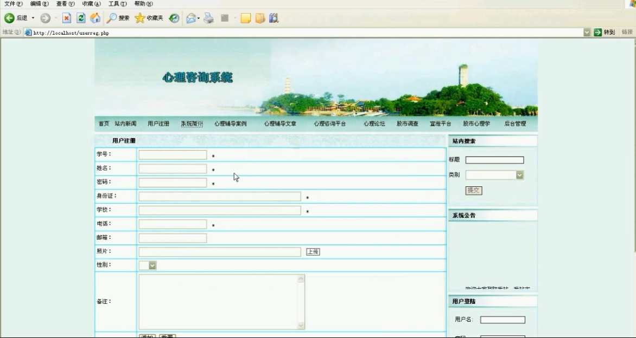Click the 学校 input field
Image resolution: width=636 pixels, height=338 pixels.
(220, 211)
